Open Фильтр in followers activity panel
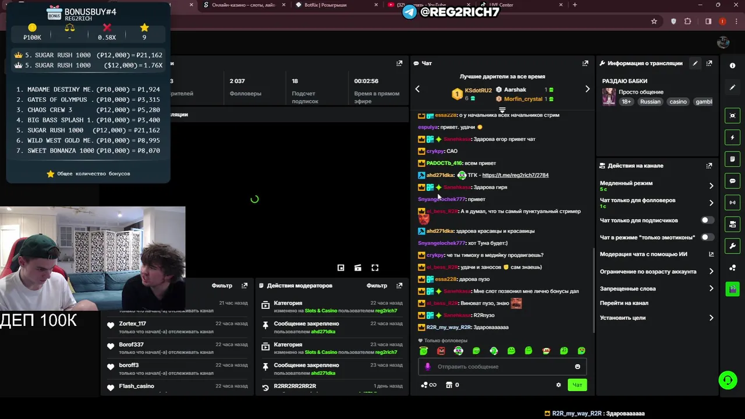 (x=222, y=286)
